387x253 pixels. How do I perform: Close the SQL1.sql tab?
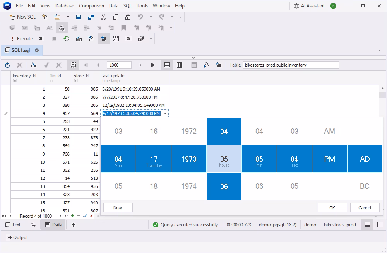37,50
